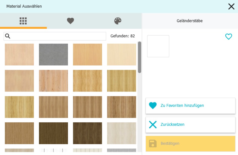Pick the pale cream wood swatch in top row
238x155 pixels.
[x=121, y=55]
